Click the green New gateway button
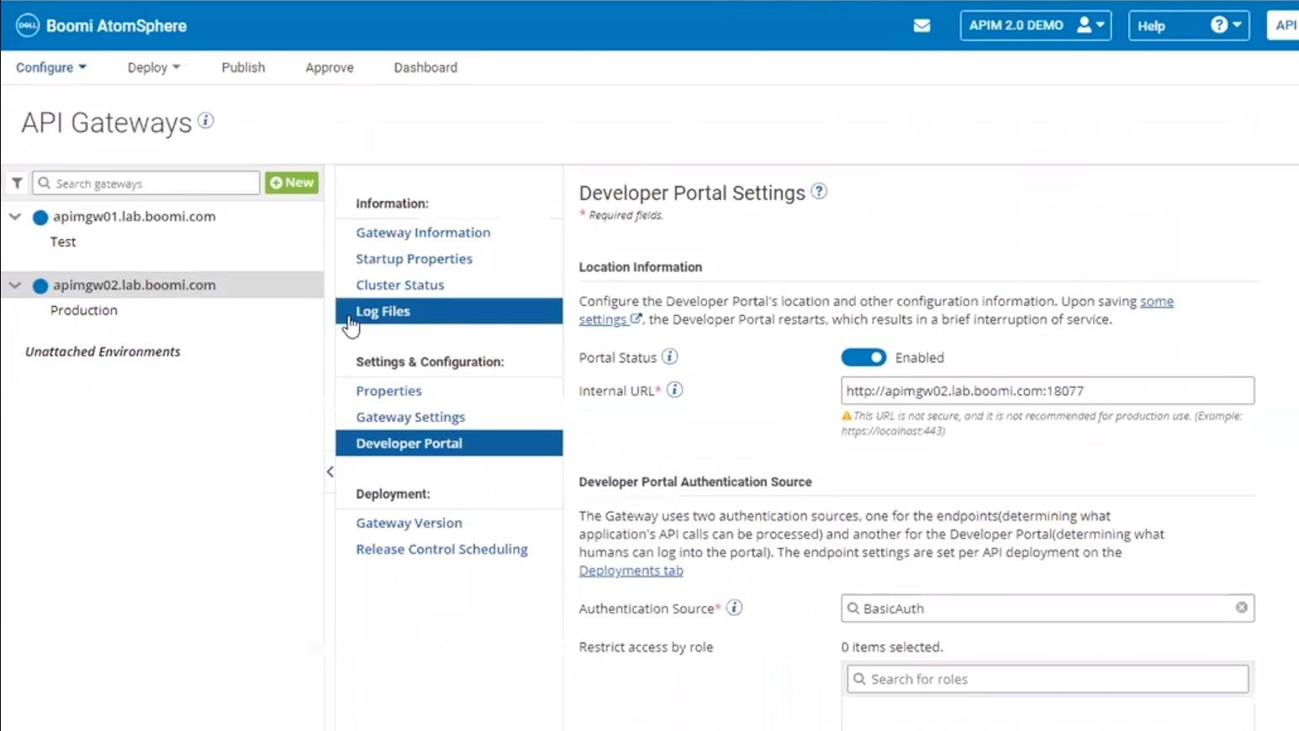 pyautogui.click(x=292, y=182)
